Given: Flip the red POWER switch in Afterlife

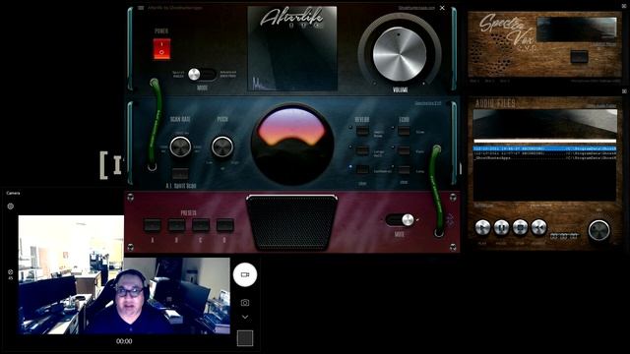Looking at the screenshot, I should [161, 48].
